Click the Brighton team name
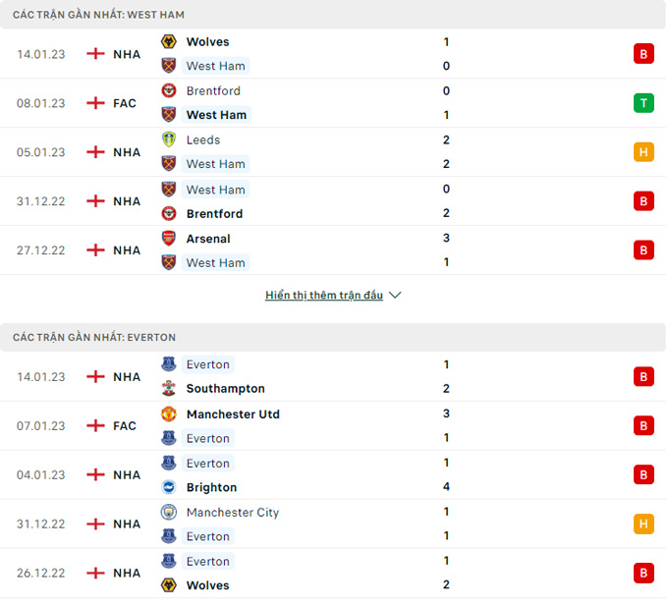The image size is (668, 606). pyautogui.click(x=211, y=487)
